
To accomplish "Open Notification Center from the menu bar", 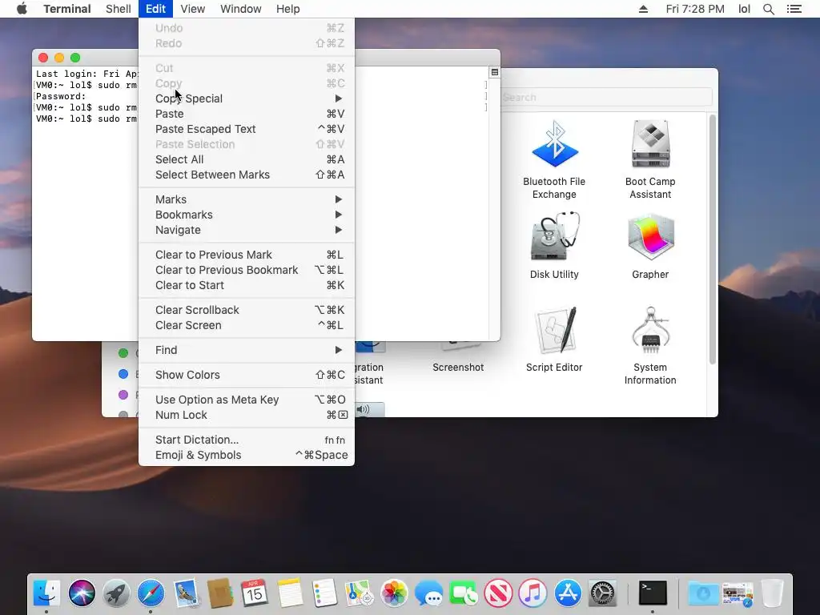I will click(x=794, y=9).
